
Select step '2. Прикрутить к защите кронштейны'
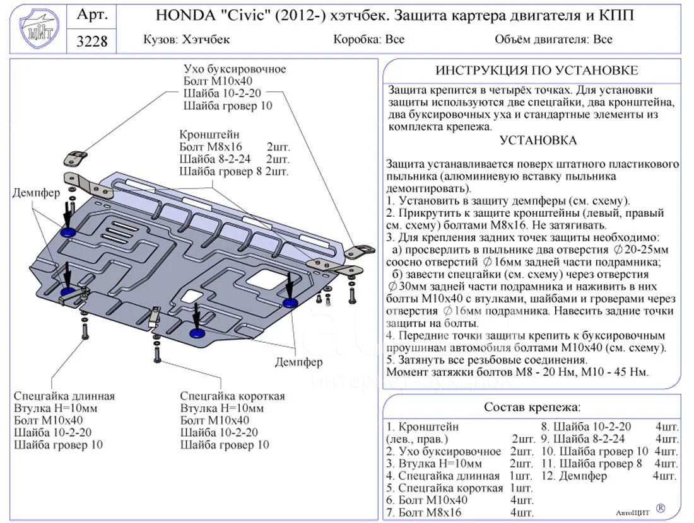pyautogui.click(x=525, y=219)
